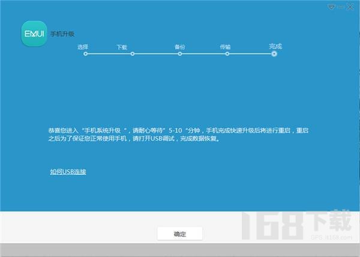Select the 完成 step label
Viewport: 360px width, 257px height.
click(x=275, y=46)
